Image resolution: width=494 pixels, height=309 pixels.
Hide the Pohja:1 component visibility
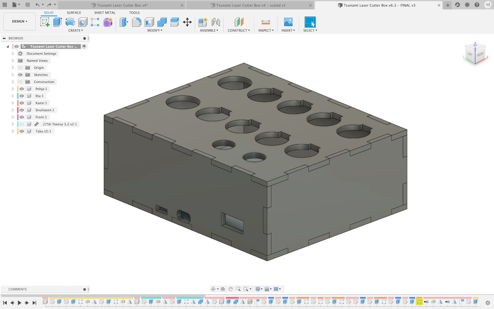22,89
